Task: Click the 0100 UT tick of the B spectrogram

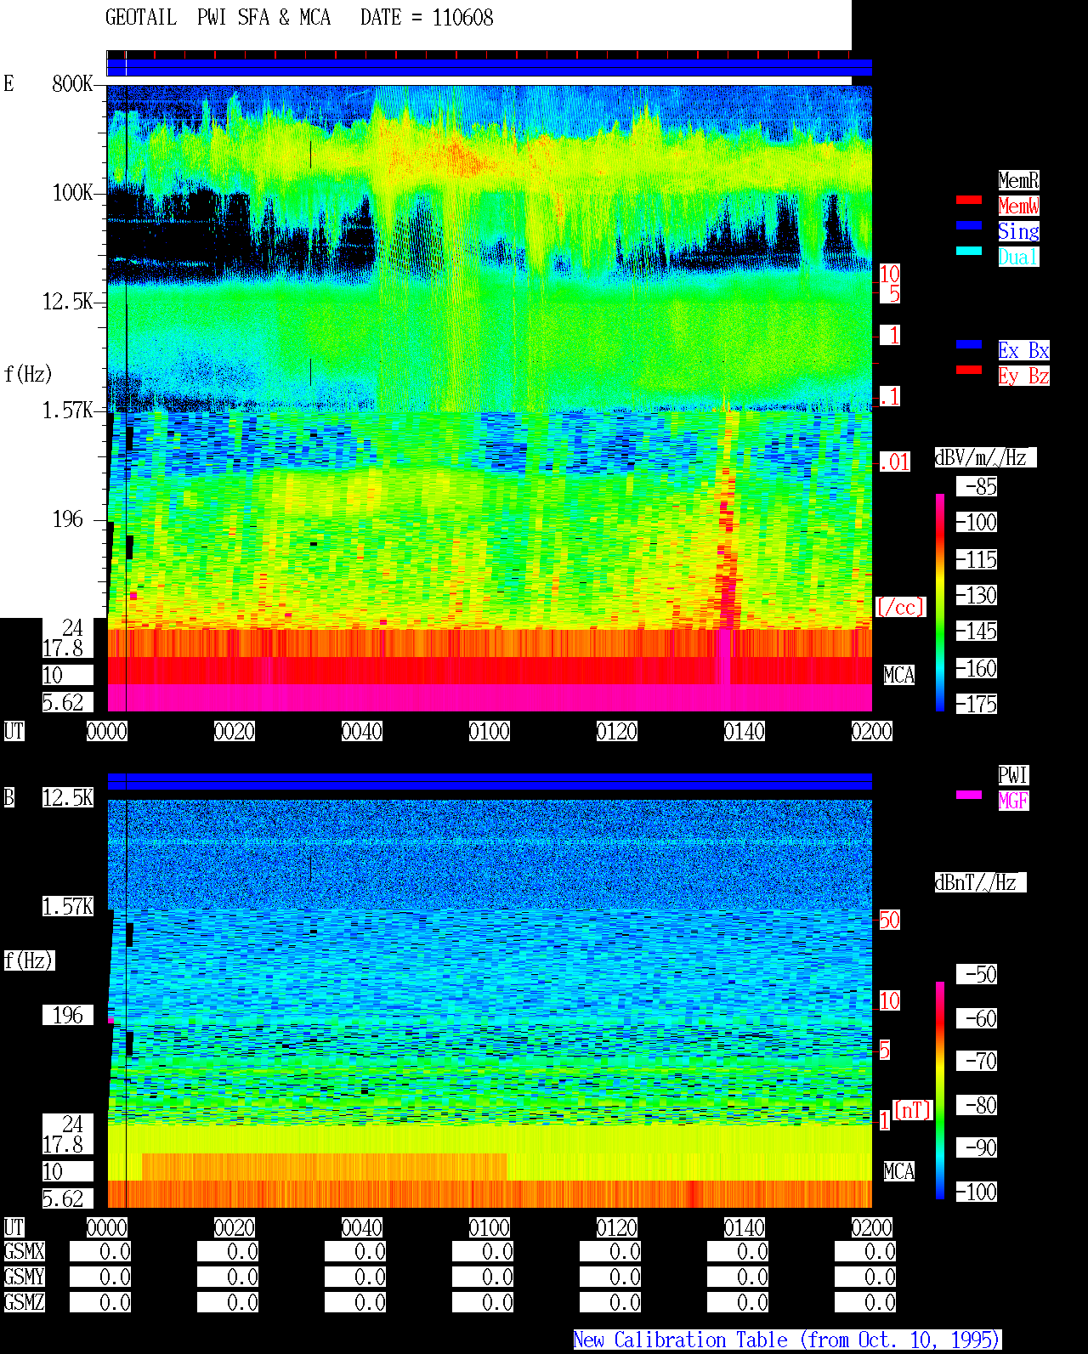Action: tap(490, 1227)
